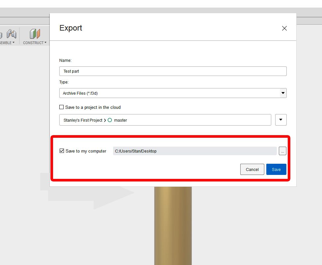Click the Type dropdown arrow button
322x265 pixels.
[x=283, y=93]
